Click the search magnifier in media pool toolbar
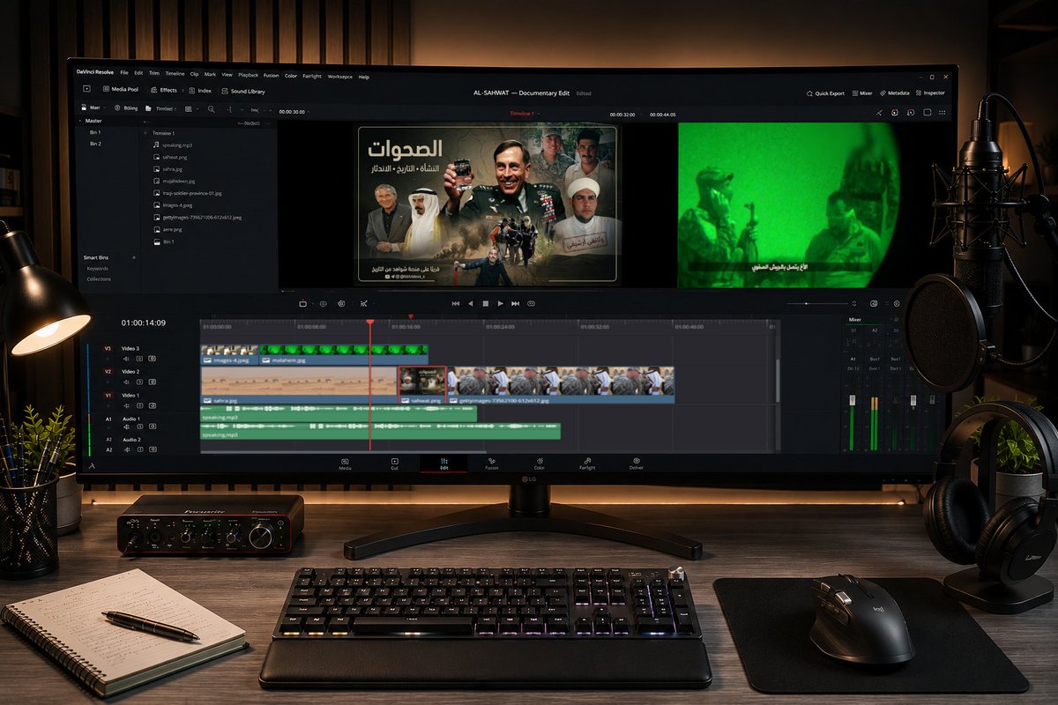The height and width of the screenshot is (705, 1058). (211, 108)
